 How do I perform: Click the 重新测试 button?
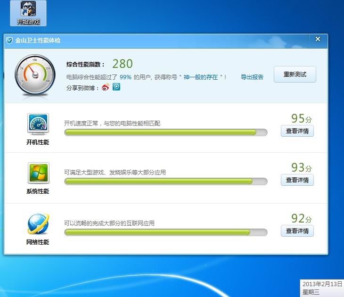[295, 74]
